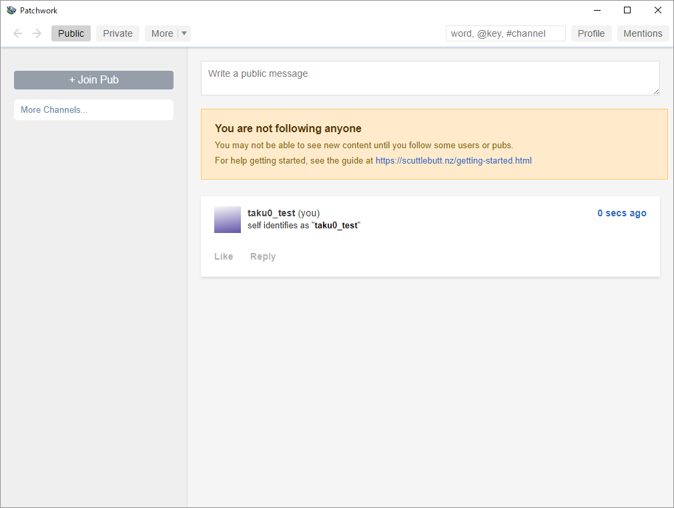Open the taku0_test avatar image
The image size is (674, 508).
click(228, 220)
